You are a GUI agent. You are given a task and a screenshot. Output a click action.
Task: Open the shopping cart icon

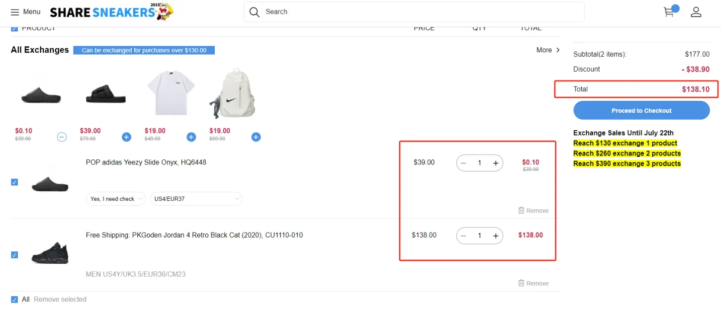point(669,12)
